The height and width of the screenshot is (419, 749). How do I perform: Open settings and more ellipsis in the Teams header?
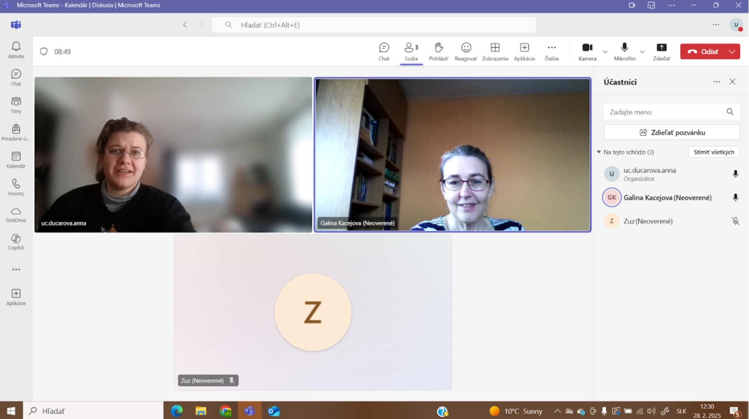point(716,25)
